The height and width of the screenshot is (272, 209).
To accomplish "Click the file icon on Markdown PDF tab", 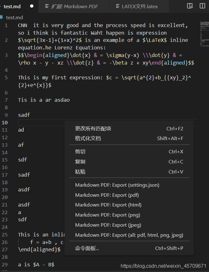I will click(x=47, y=6).
